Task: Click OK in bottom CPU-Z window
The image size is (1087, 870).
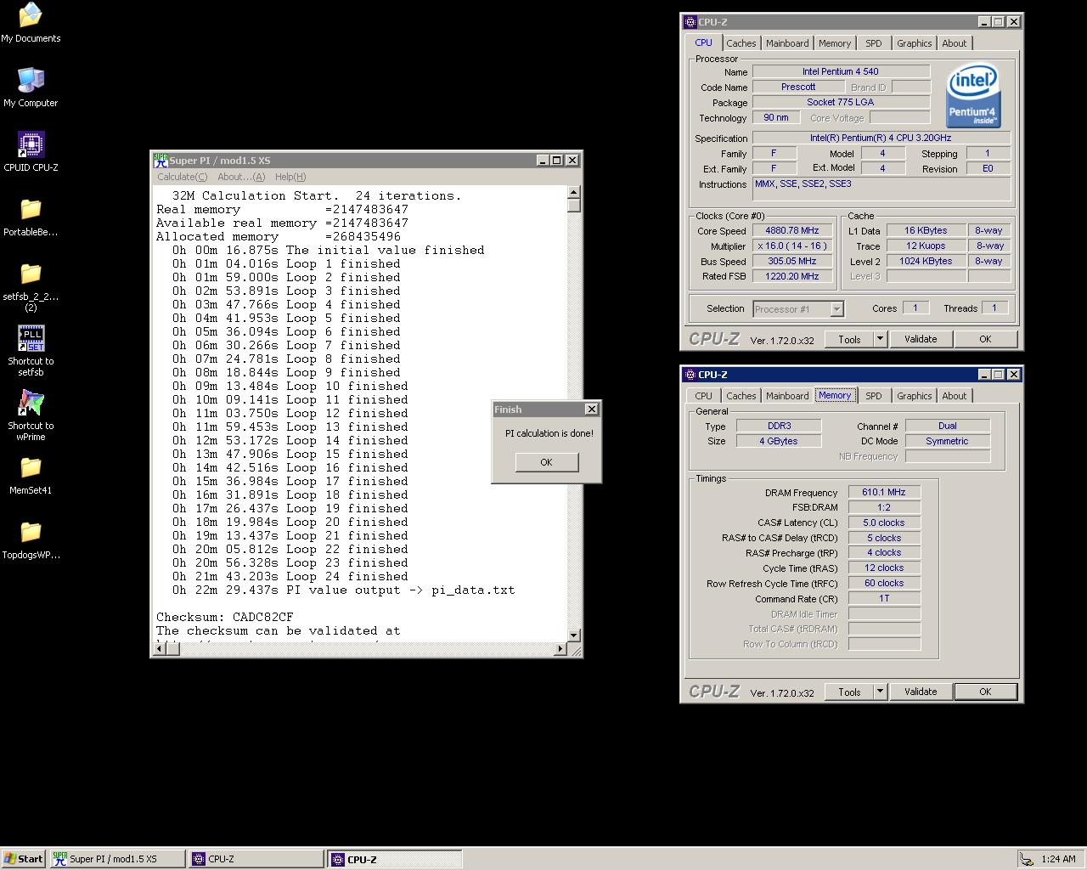Action: click(985, 692)
